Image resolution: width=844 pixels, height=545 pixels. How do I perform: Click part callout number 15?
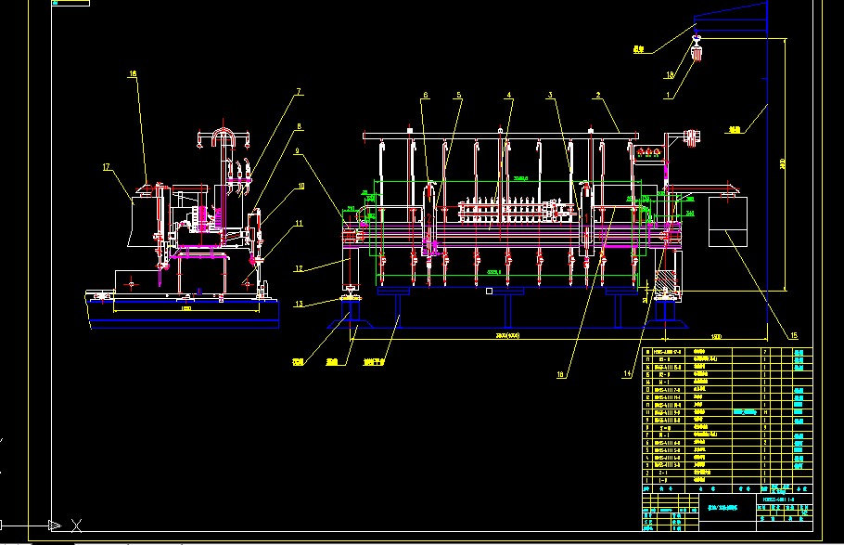(x=793, y=335)
